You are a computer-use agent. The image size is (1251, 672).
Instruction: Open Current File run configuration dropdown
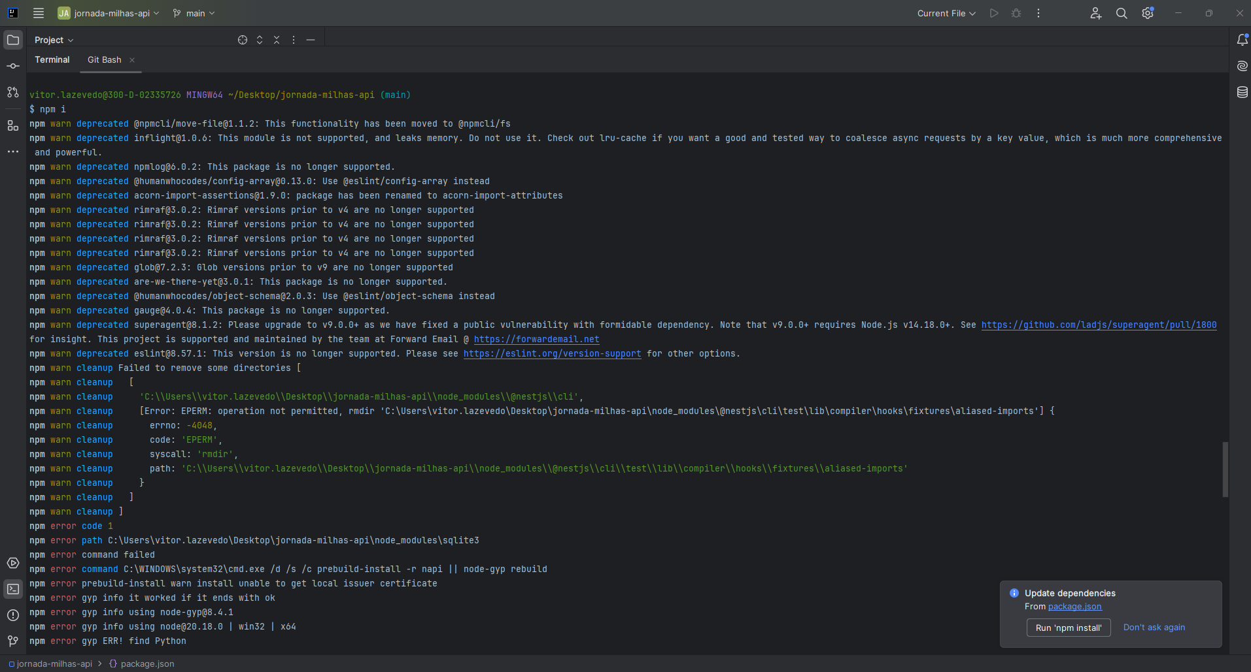coord(946,13)
